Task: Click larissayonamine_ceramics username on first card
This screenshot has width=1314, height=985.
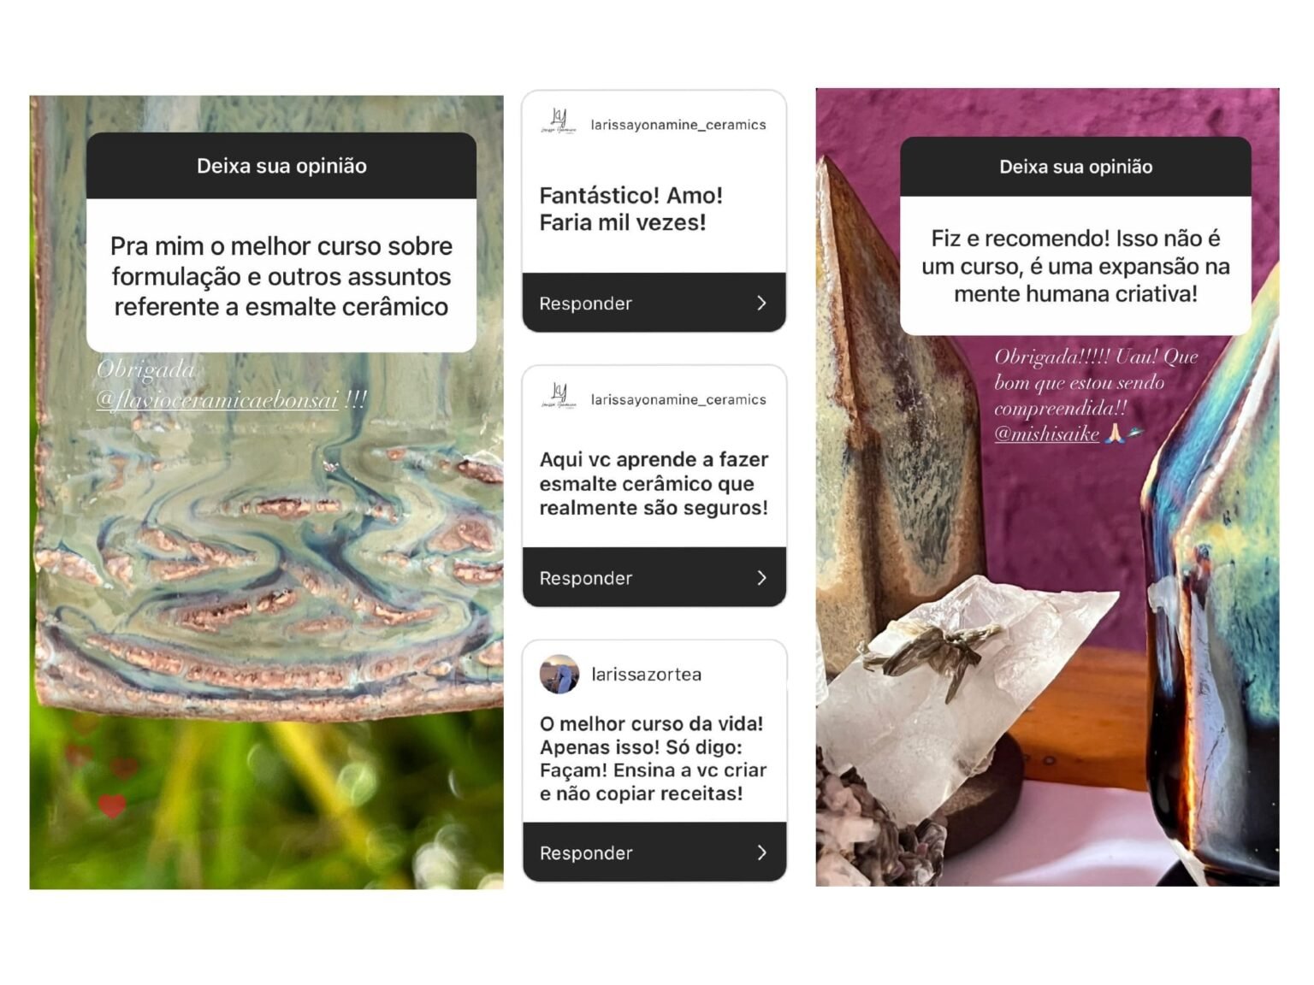Action: coord(678,125)
